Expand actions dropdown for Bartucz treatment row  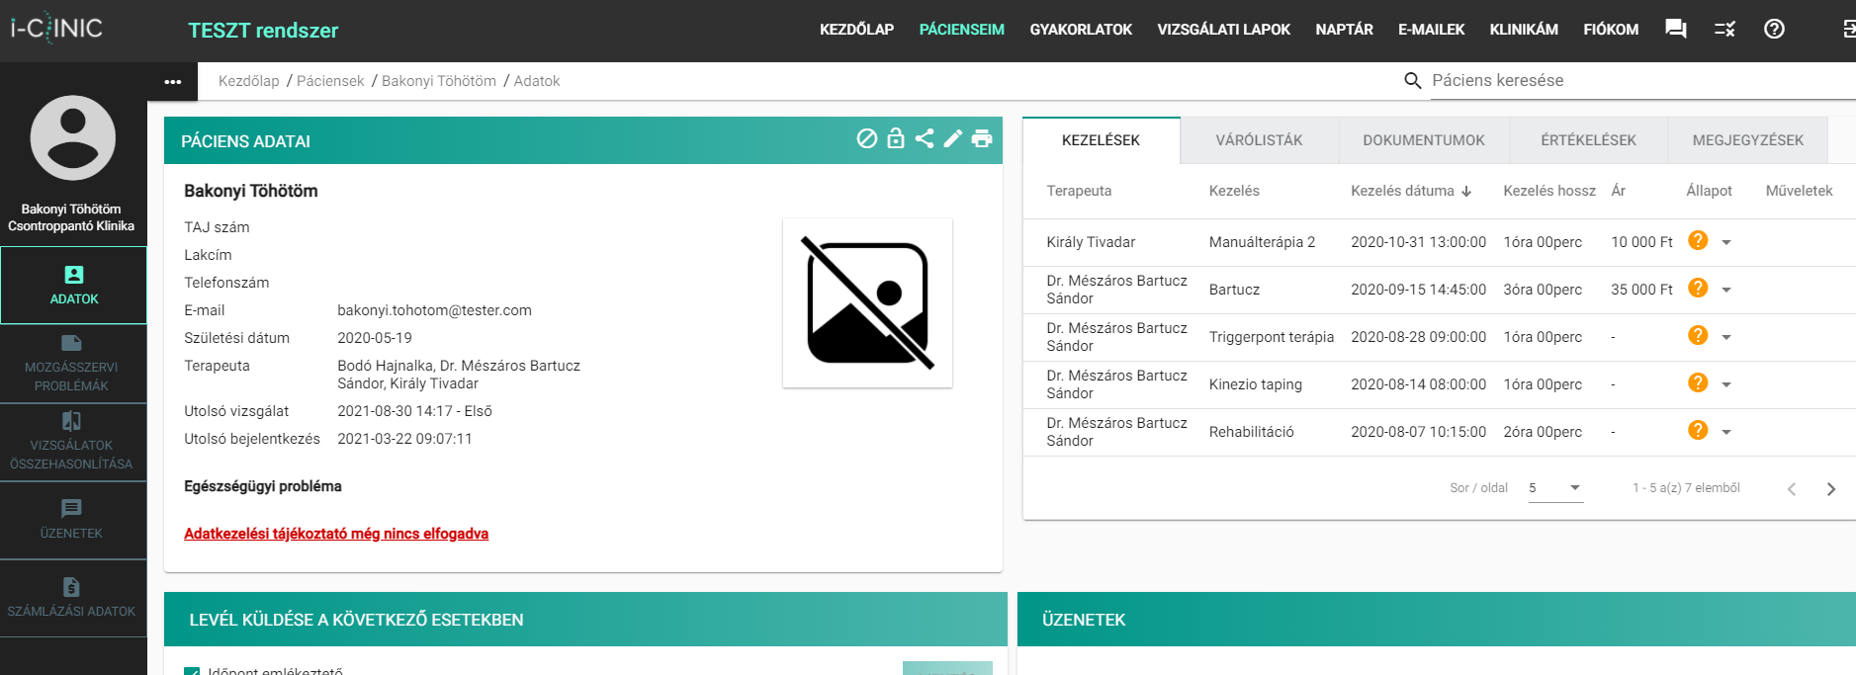click(x=1726, y=291)
